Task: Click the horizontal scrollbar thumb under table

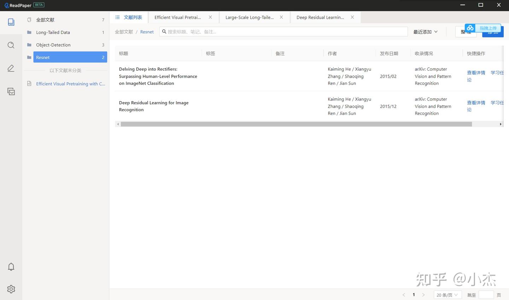Action: 296,124
